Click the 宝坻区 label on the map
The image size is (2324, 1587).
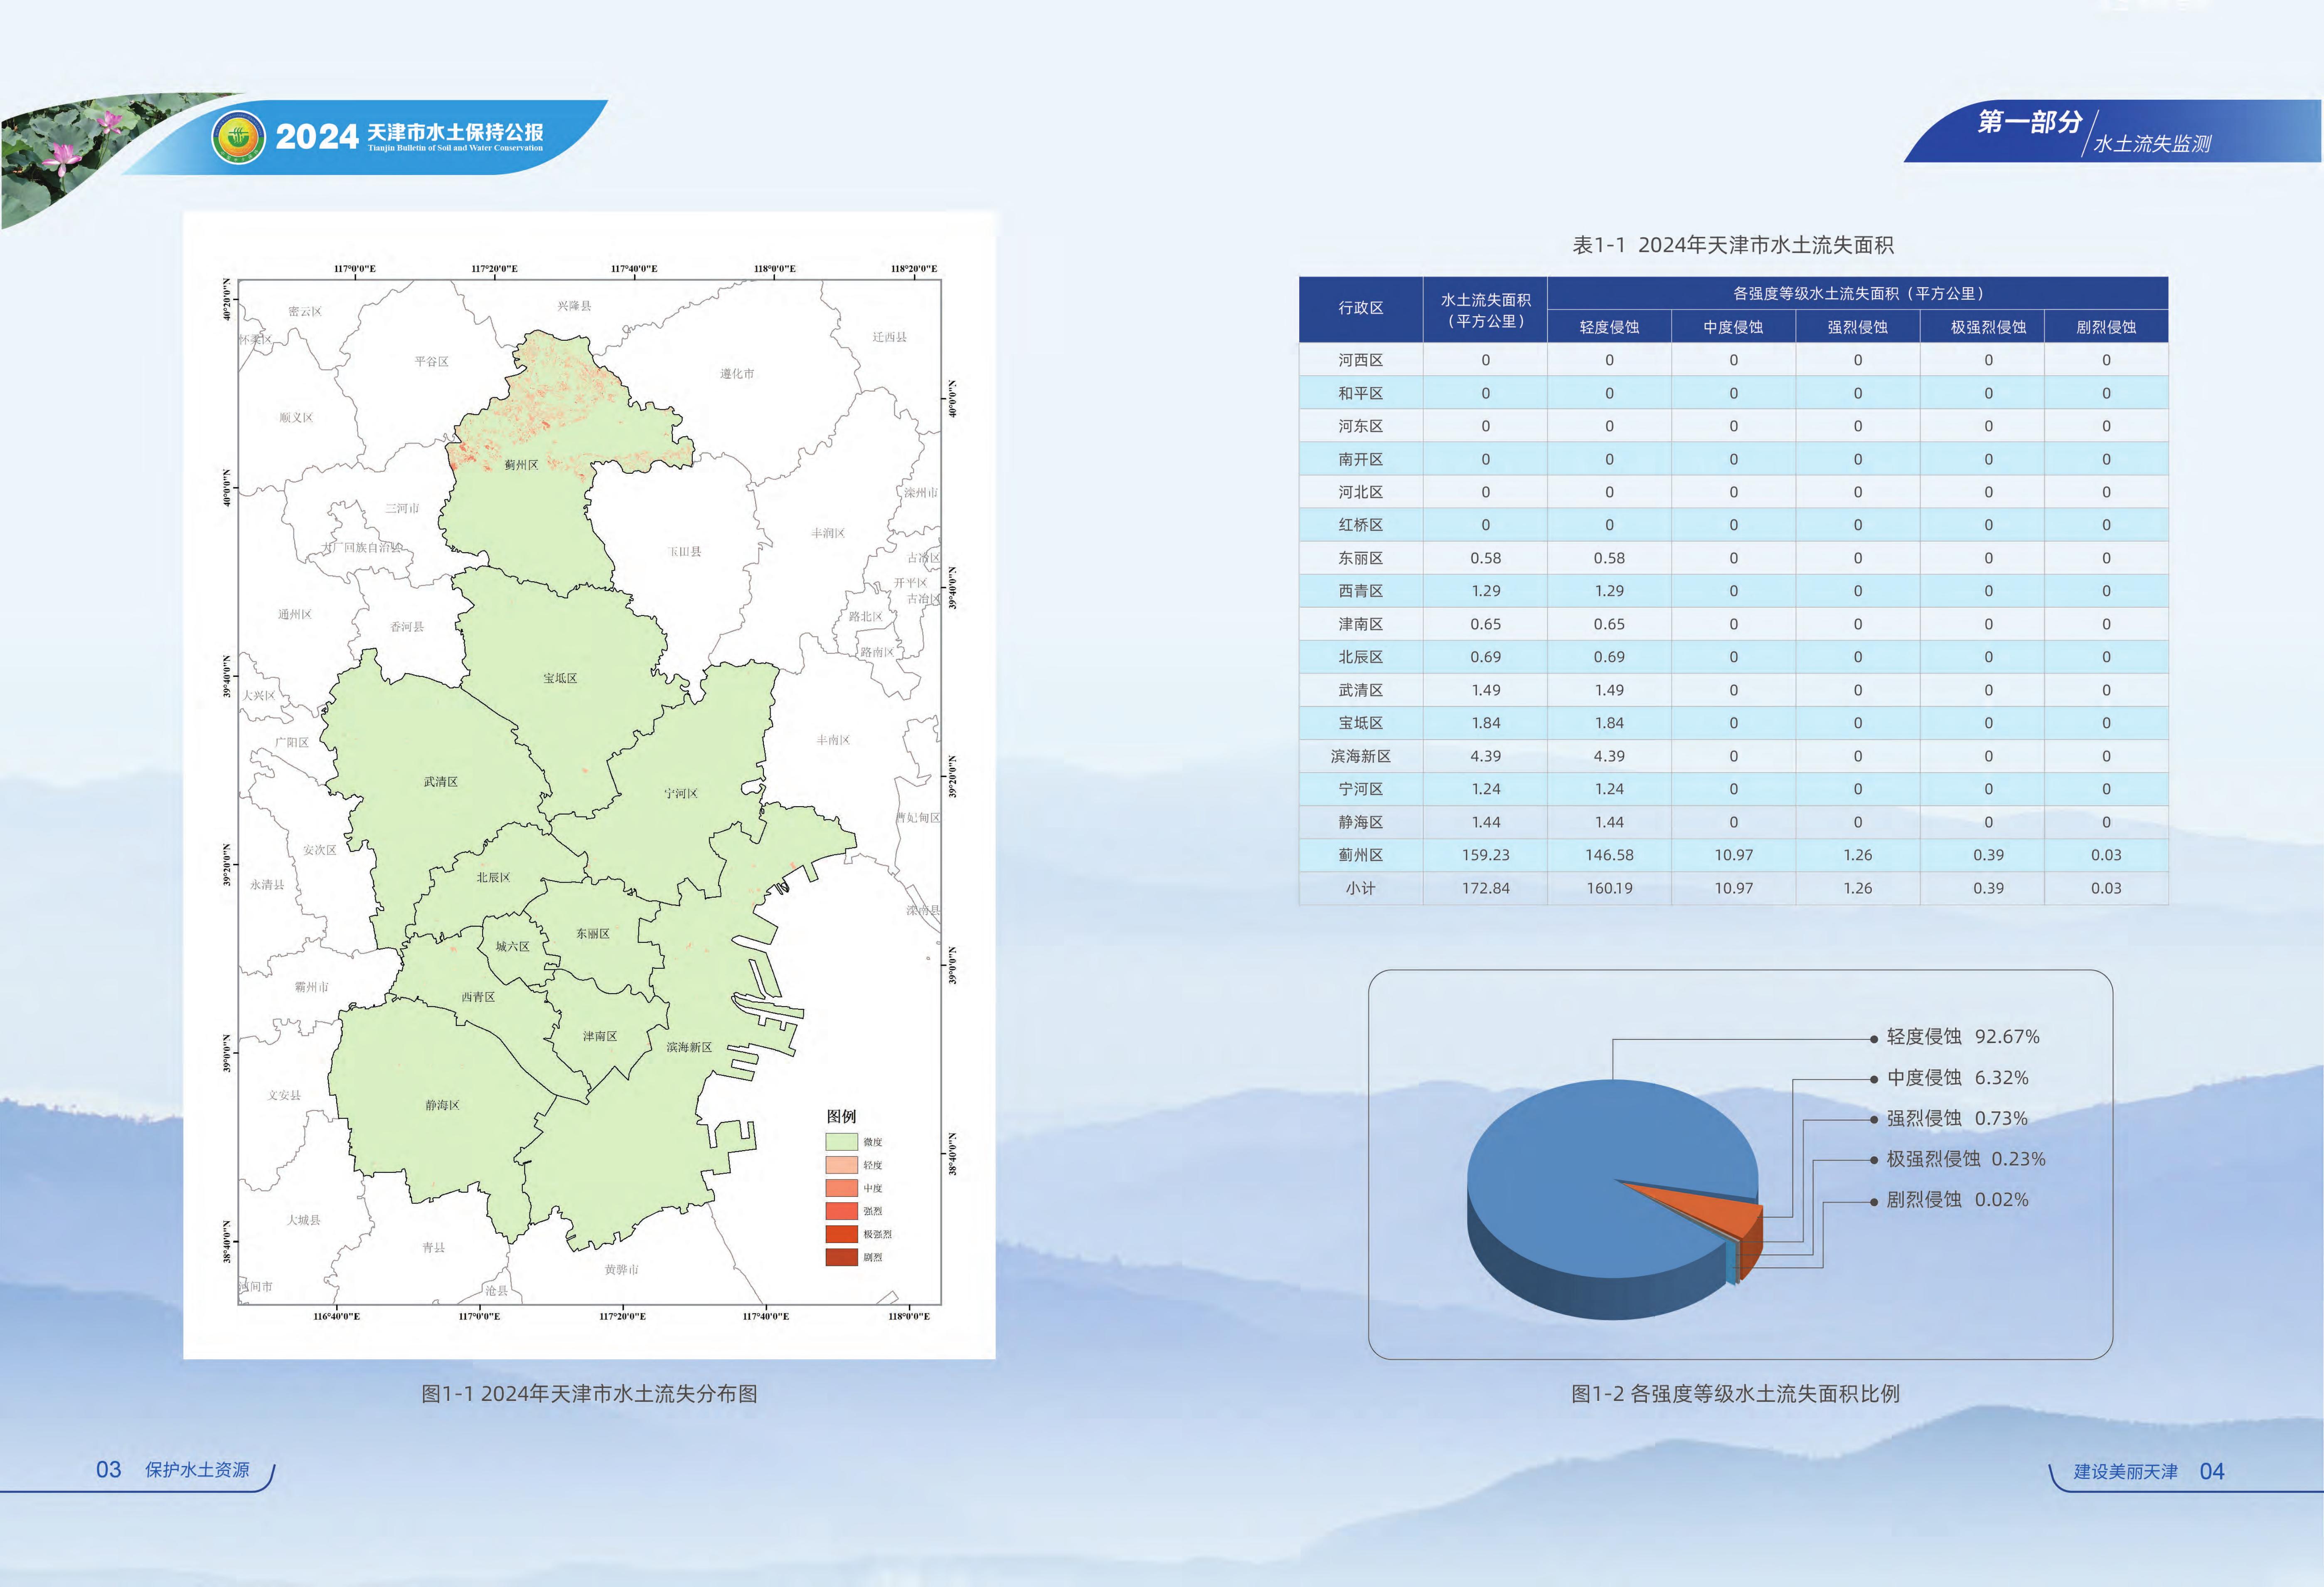pos(560,678)
